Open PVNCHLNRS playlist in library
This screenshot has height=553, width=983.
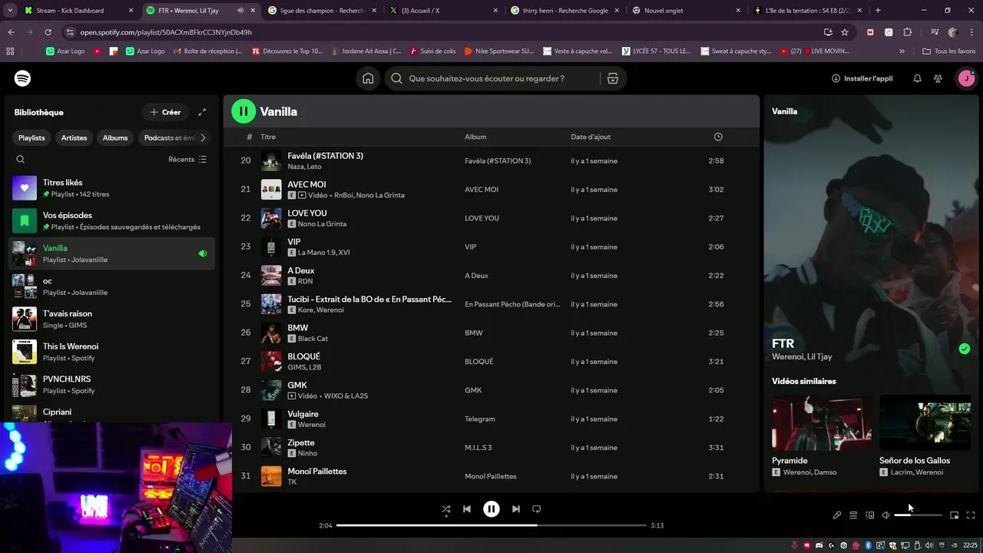(x=111, y=385)
